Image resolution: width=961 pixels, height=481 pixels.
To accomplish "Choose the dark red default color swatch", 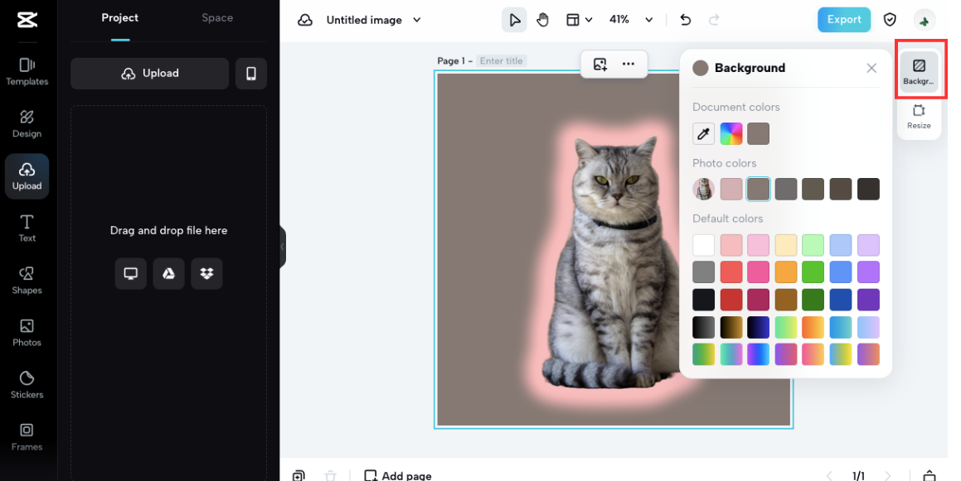I will coord(731,300).
